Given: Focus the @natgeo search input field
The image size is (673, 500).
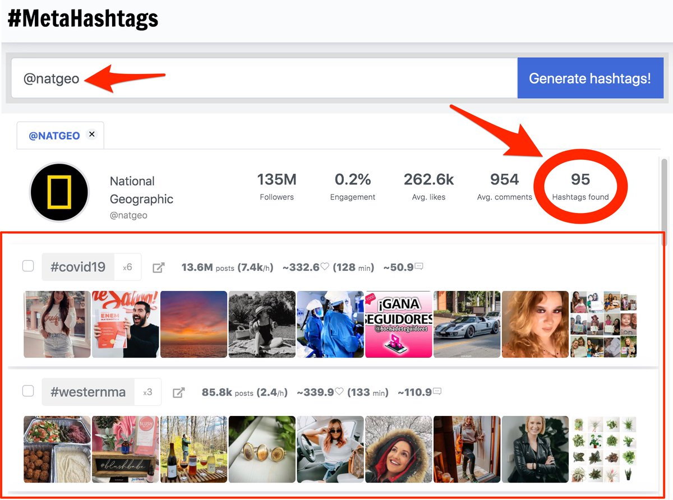Looking at the screenshot, I should click(264, 78).
